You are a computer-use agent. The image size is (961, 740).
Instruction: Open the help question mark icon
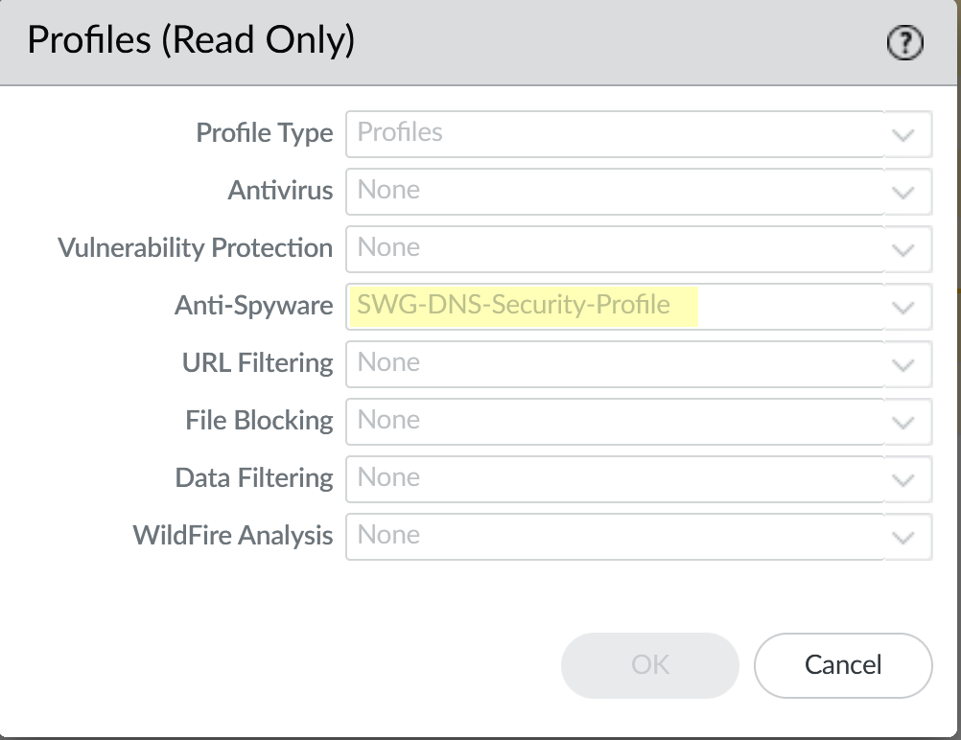905,43
